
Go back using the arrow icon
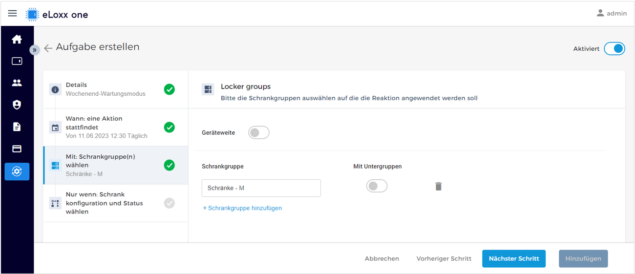coord(48,48)
